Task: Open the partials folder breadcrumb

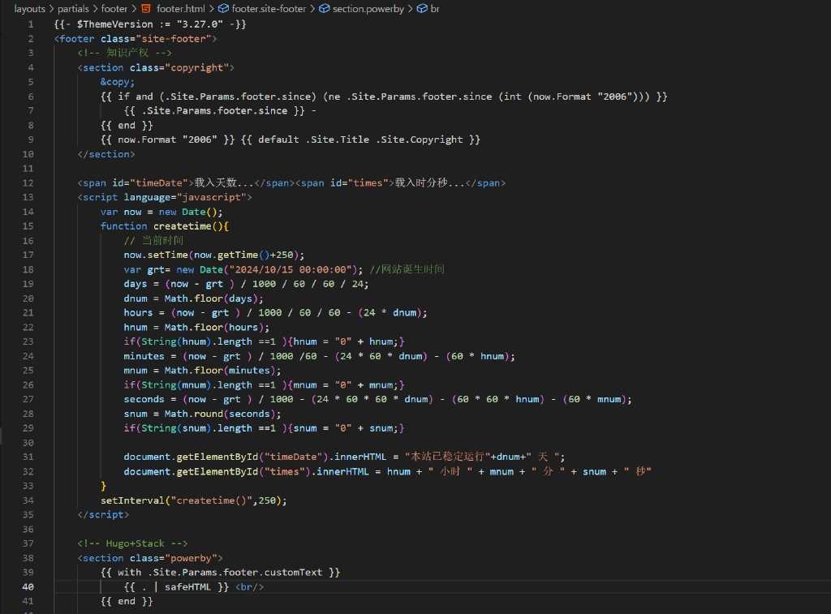Action: point(73,8)
